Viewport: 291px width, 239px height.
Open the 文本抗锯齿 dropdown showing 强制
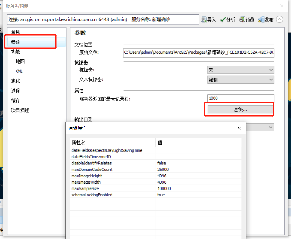[x=241, y=80]
